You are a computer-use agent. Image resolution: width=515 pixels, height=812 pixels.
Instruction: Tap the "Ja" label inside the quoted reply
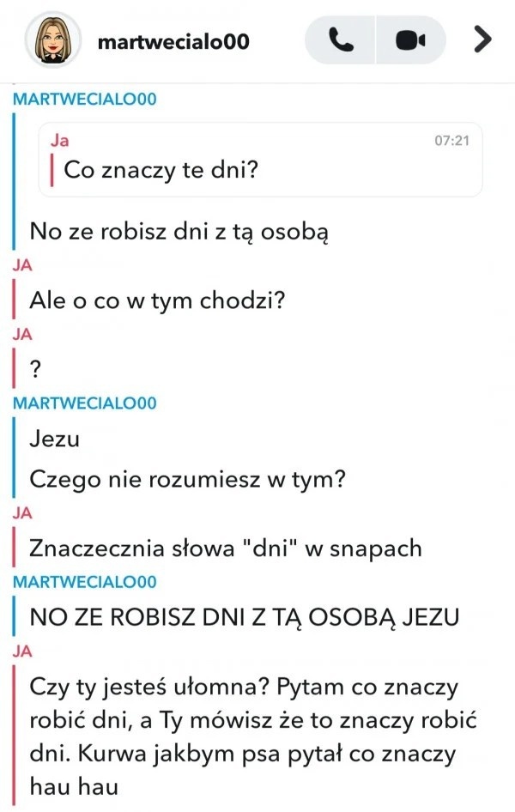pyautogui.click(x=59, y=140)
